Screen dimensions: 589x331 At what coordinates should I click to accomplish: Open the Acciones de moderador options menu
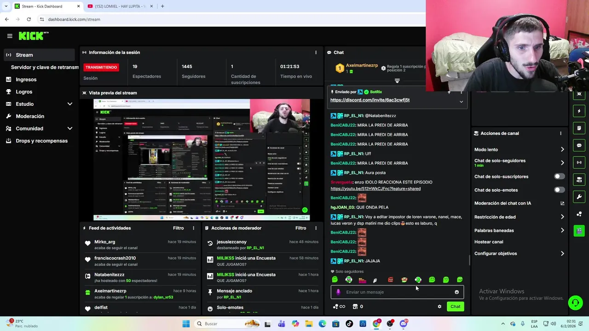point(316,228)
